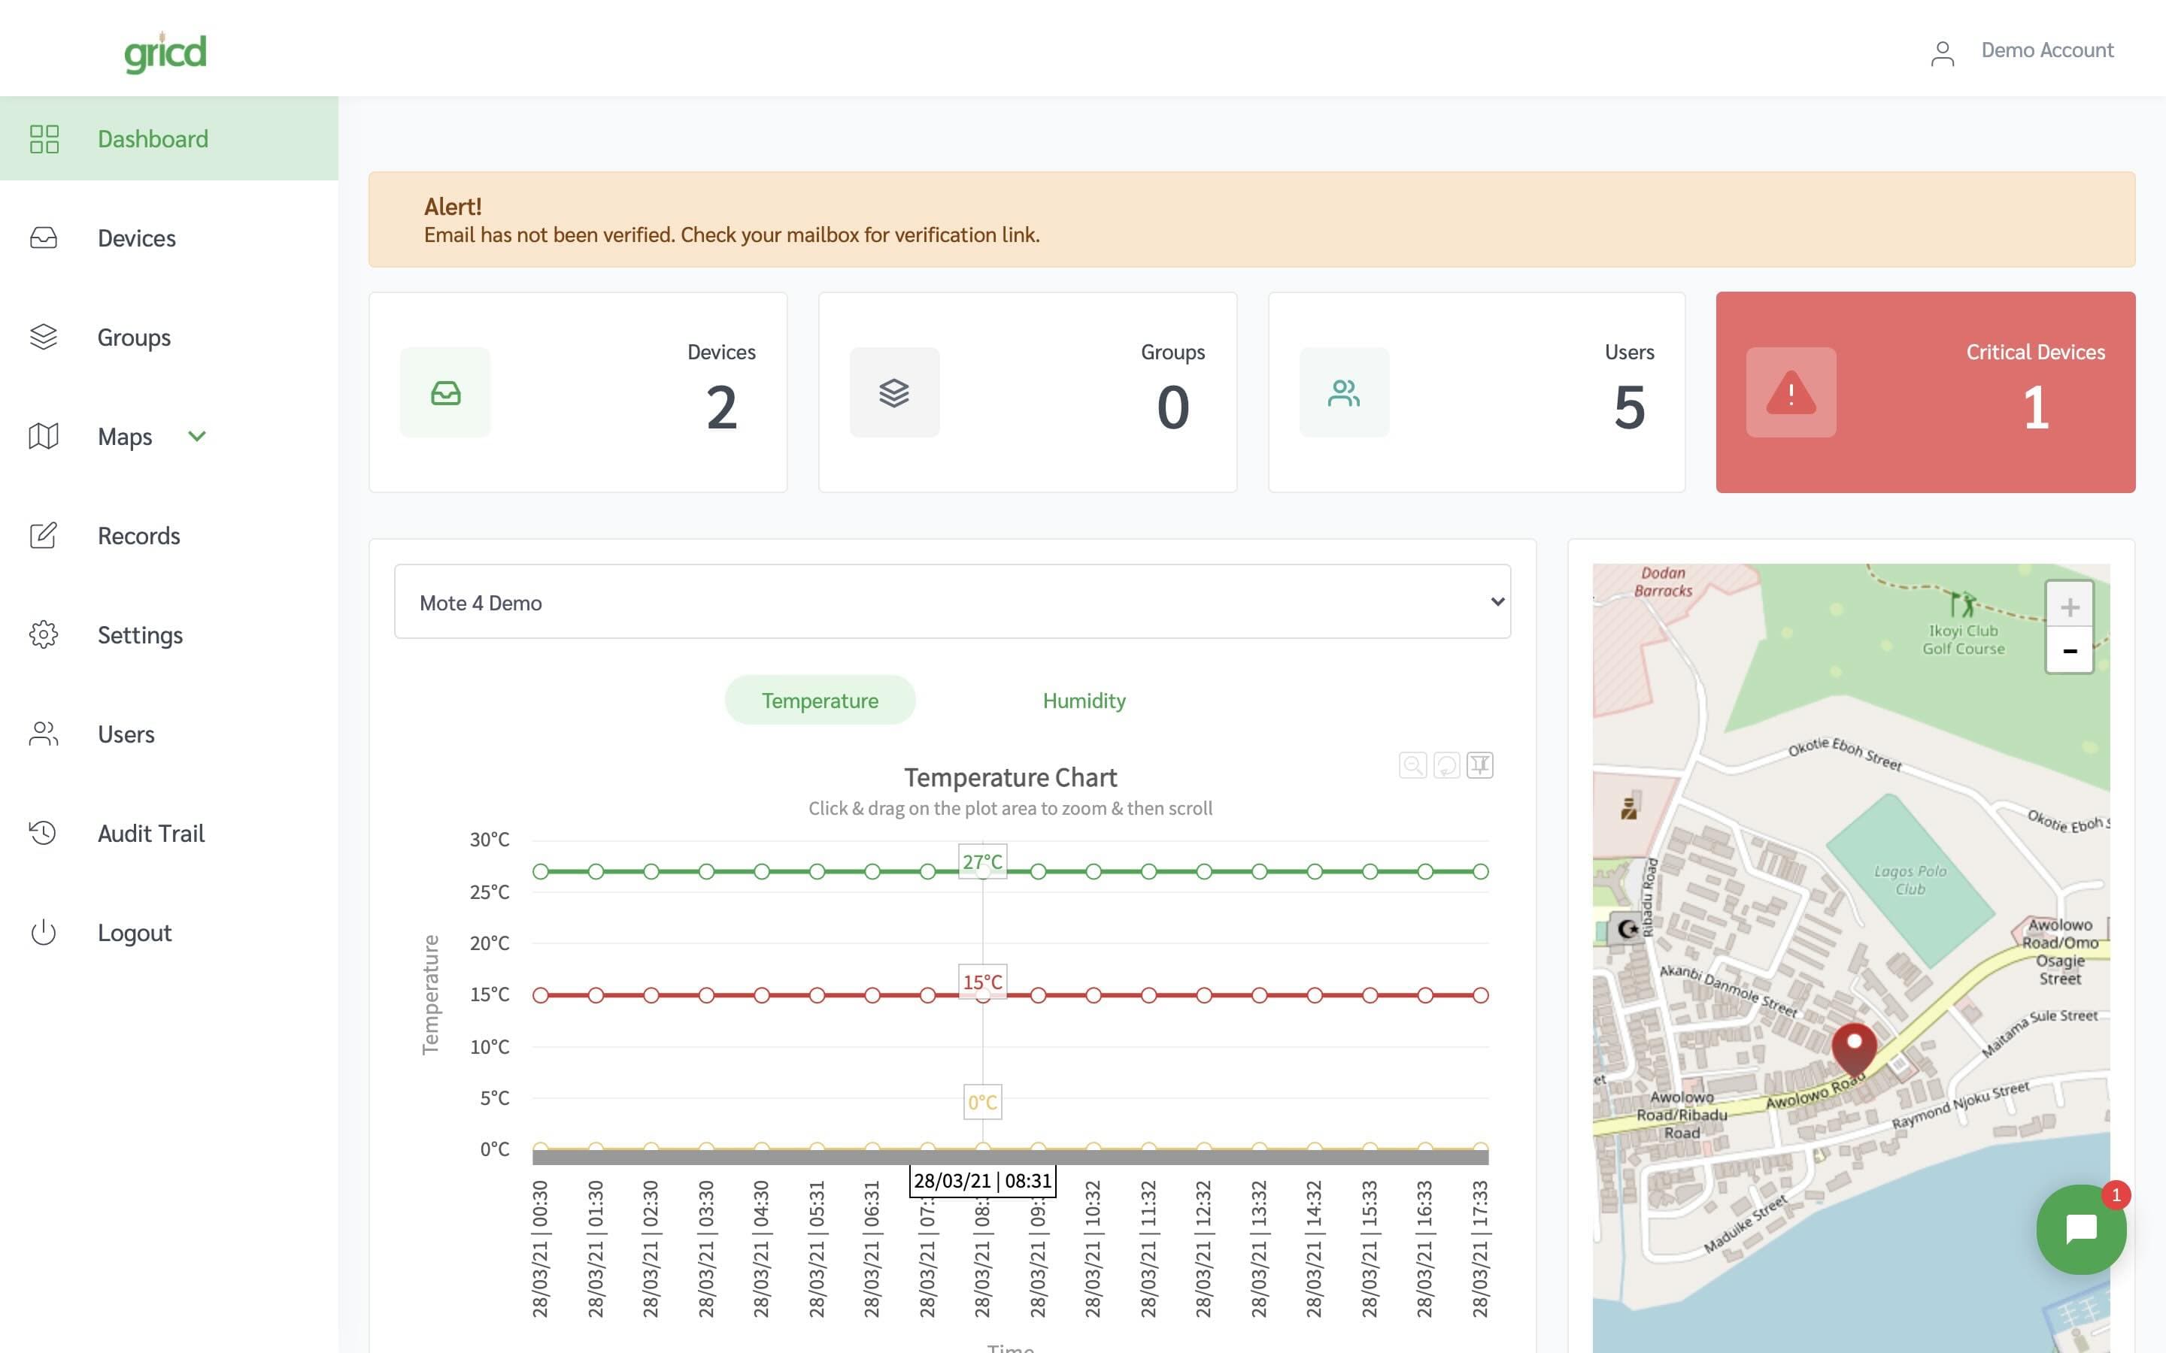Click the gricd logo
Image resolution: width=2166 pixels, height=1353 pixels.
165,52
